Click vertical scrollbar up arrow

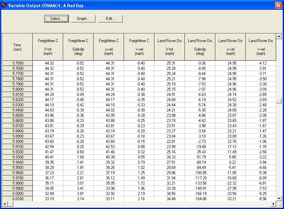pos(279,36)
